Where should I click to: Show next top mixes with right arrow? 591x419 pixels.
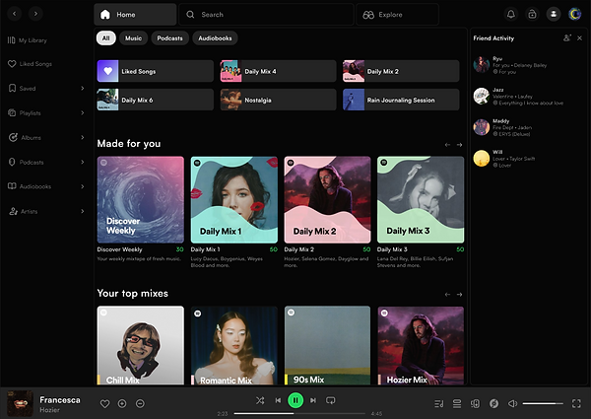459,295
